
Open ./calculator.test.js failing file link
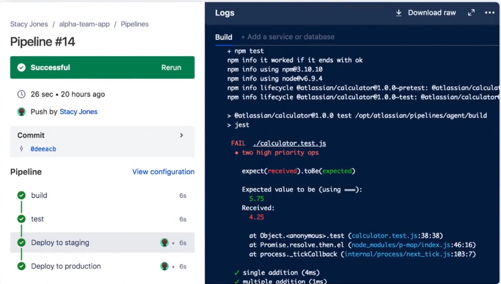pos(290,143)
